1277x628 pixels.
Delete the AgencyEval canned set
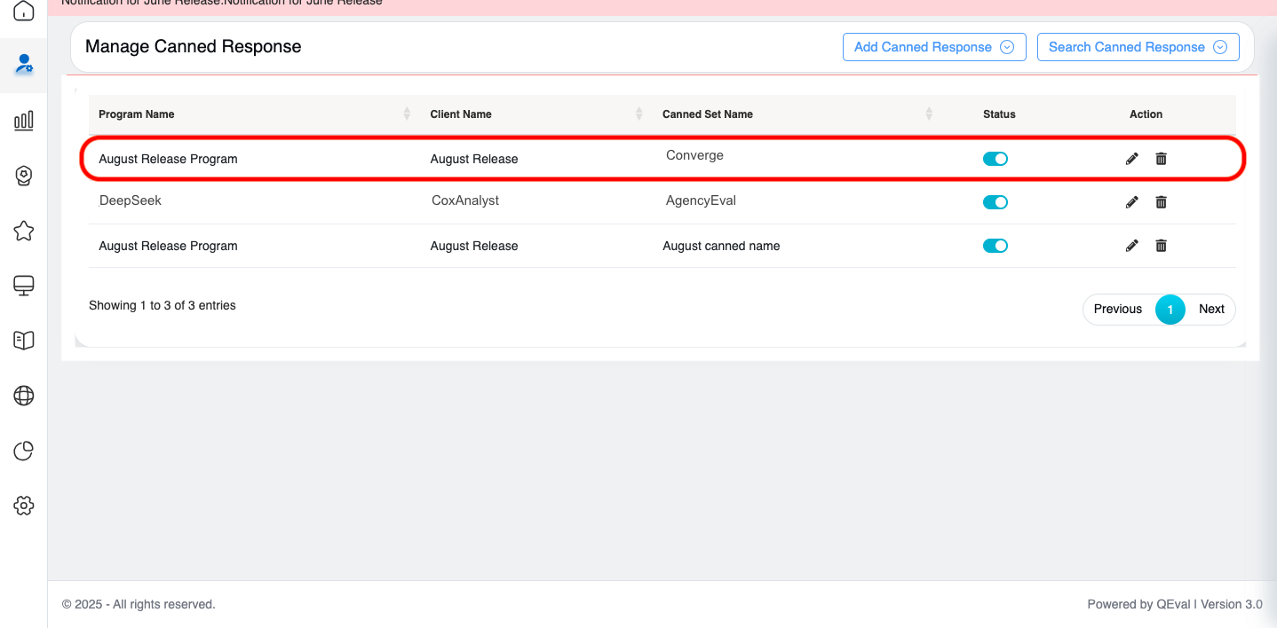point(1161,202)
